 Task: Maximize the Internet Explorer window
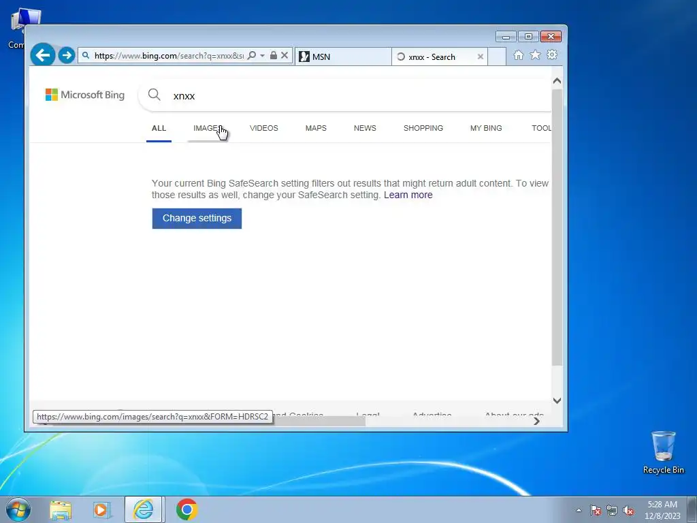point(528,37)
